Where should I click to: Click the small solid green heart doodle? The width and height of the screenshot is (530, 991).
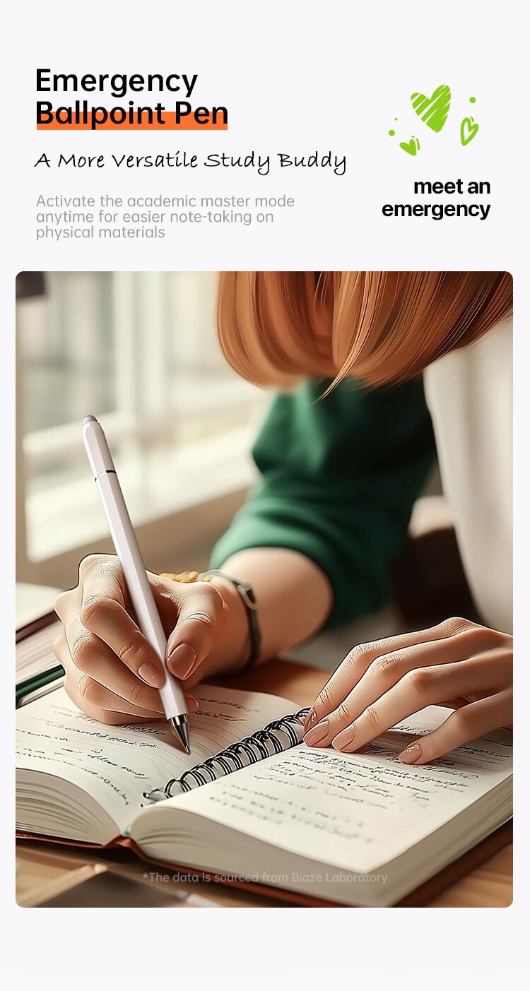pos(410,146)
